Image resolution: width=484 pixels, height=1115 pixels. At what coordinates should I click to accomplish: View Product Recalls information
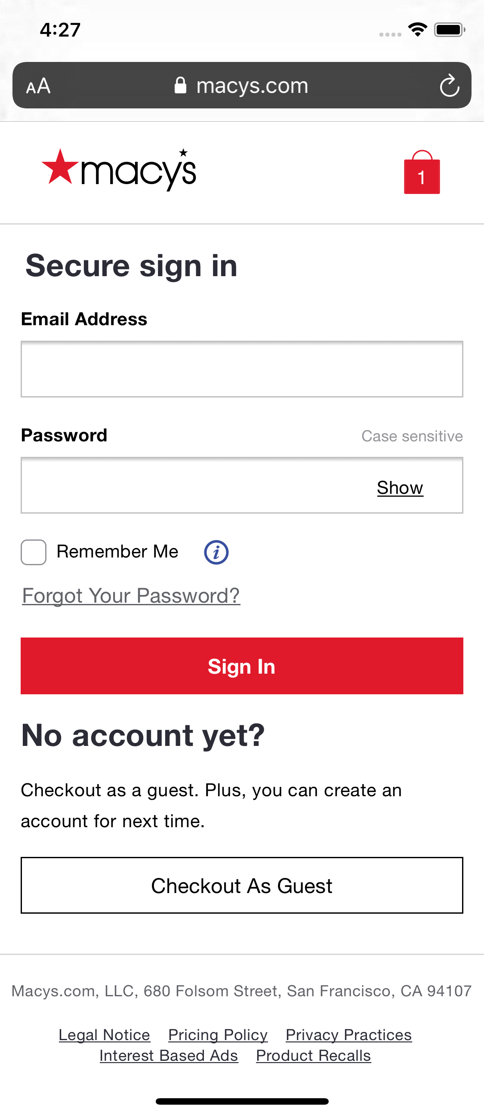tap(314, 1055)
